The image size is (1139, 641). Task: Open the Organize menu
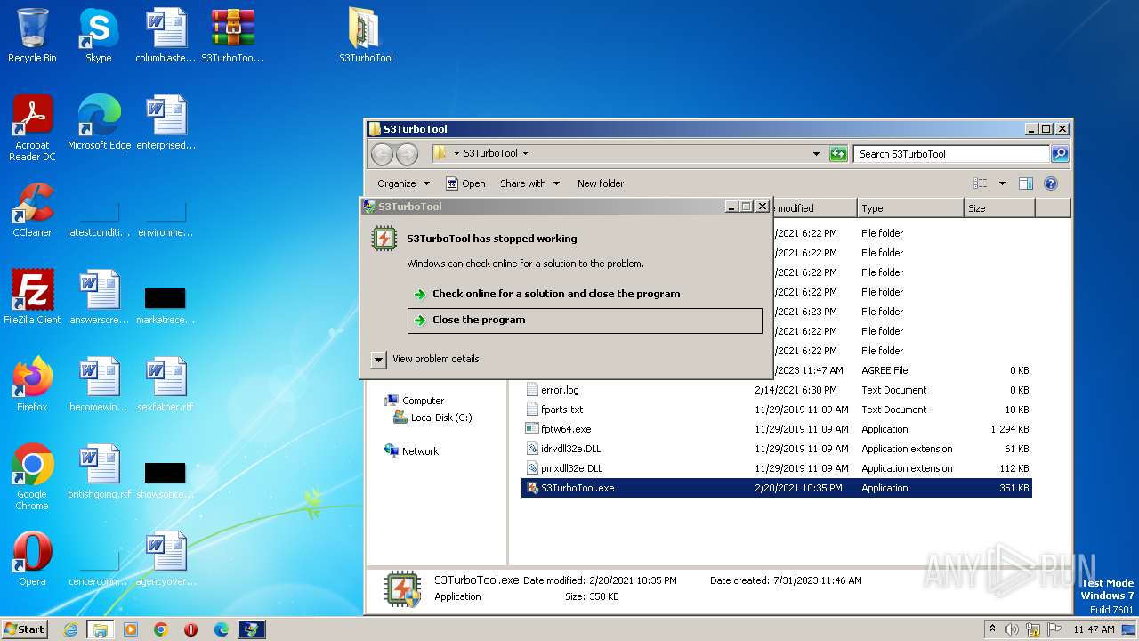(x=403, y=183)
